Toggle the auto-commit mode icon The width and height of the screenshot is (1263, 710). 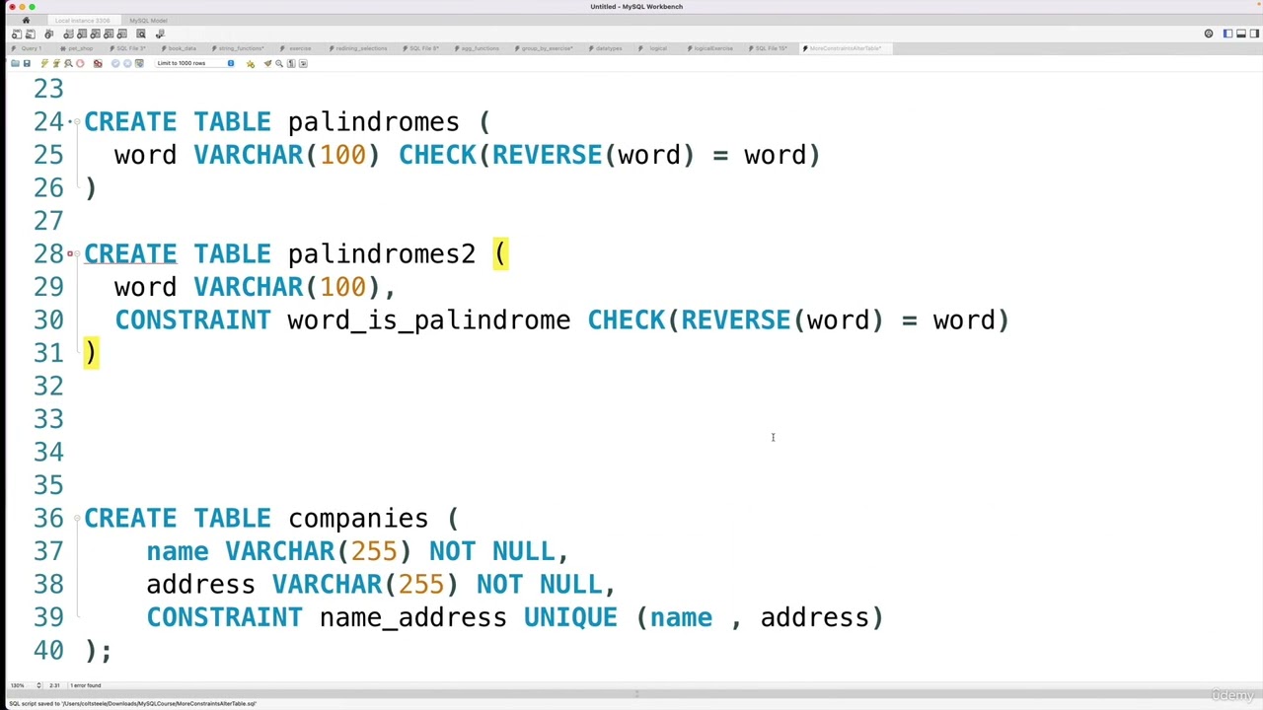point(139,63)
